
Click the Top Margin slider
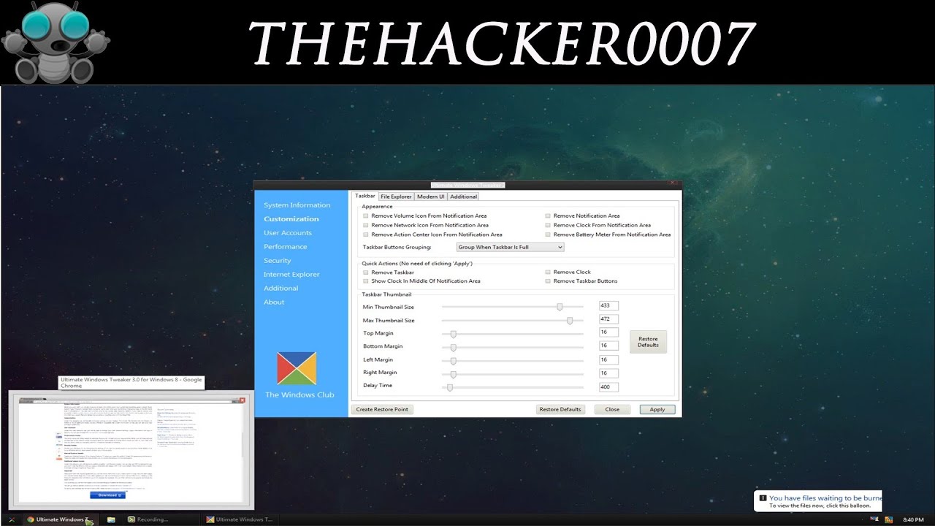point(513,333)
